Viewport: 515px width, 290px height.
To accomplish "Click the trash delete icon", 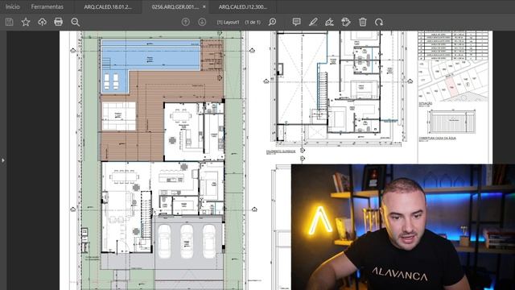I will (x=363, y=22).
